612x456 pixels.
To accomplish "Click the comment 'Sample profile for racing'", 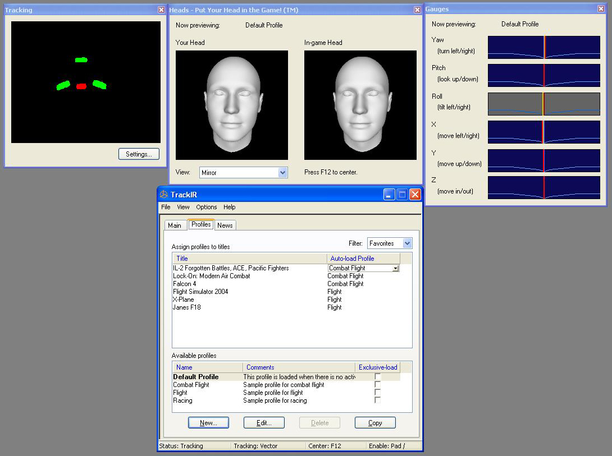I will [275, 400].
